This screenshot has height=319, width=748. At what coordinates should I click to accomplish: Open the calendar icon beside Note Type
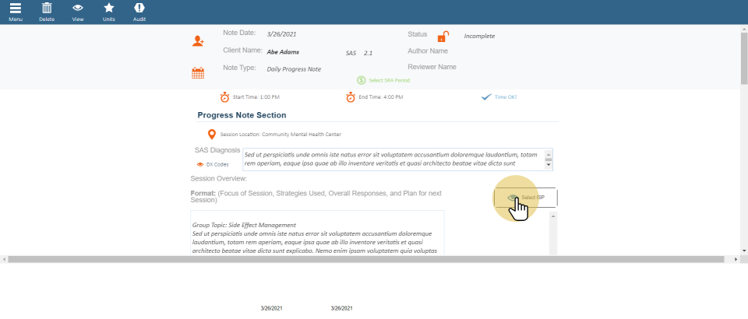[x=198, y=73]
